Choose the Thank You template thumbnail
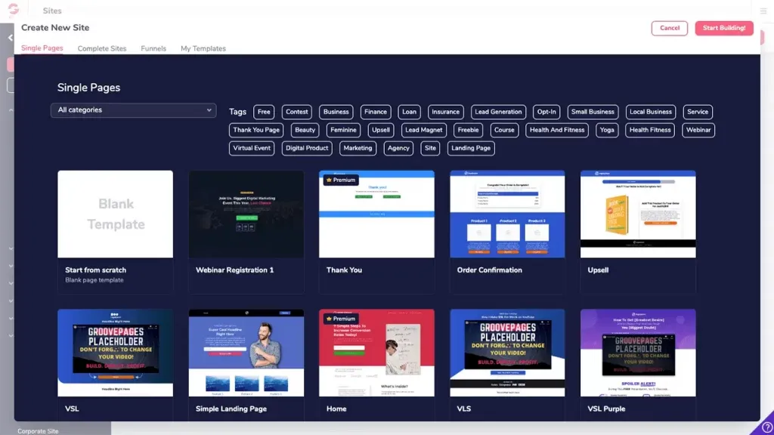The width and height of the screenshot is (774, 435). pyautogui.click(x=376, y=214)
